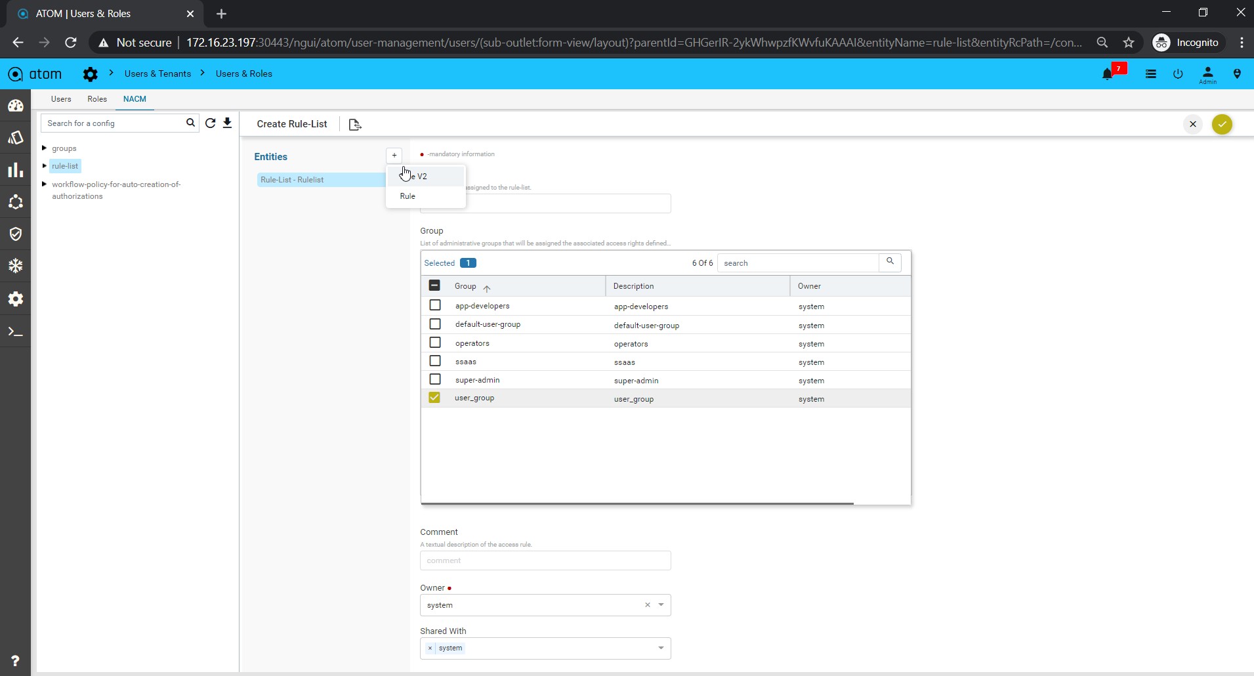Expand the workflow-policy tree node arrow
The height and width of the screenshot is (676, 1254).
(44, 184)
